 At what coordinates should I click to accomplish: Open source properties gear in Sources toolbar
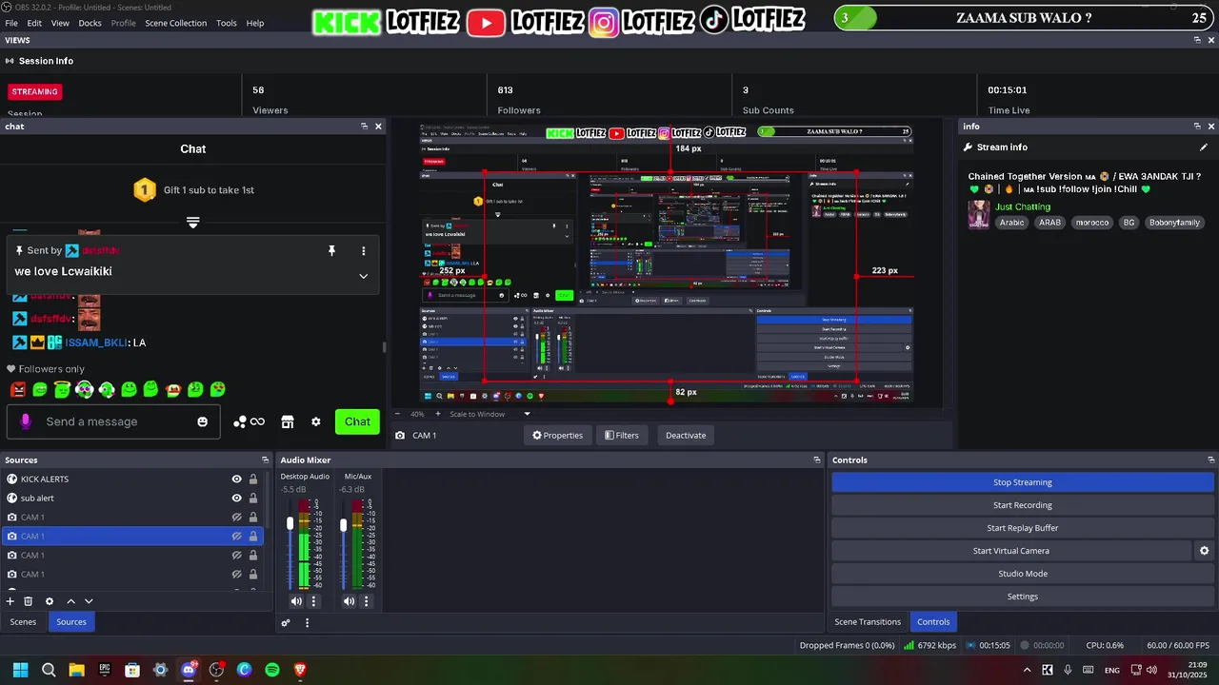50,601
